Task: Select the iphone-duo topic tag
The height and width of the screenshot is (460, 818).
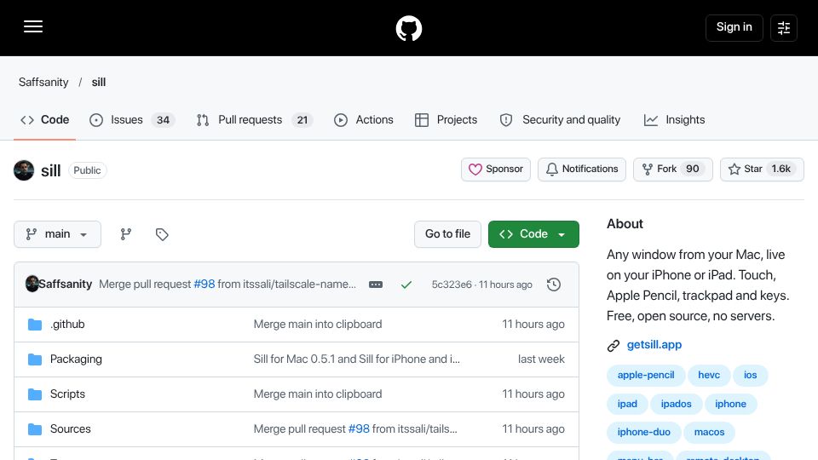Action: pos(644,432)
